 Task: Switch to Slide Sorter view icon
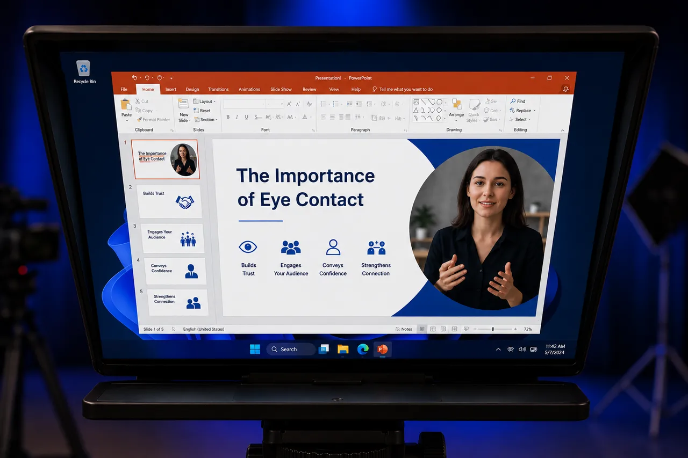(x=433, y=329)
